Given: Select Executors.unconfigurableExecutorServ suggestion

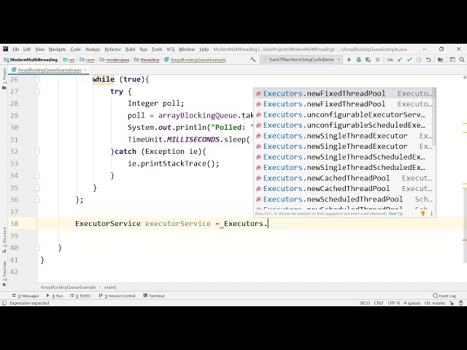Looking at the screenshot, I should [x=344, y=114].
